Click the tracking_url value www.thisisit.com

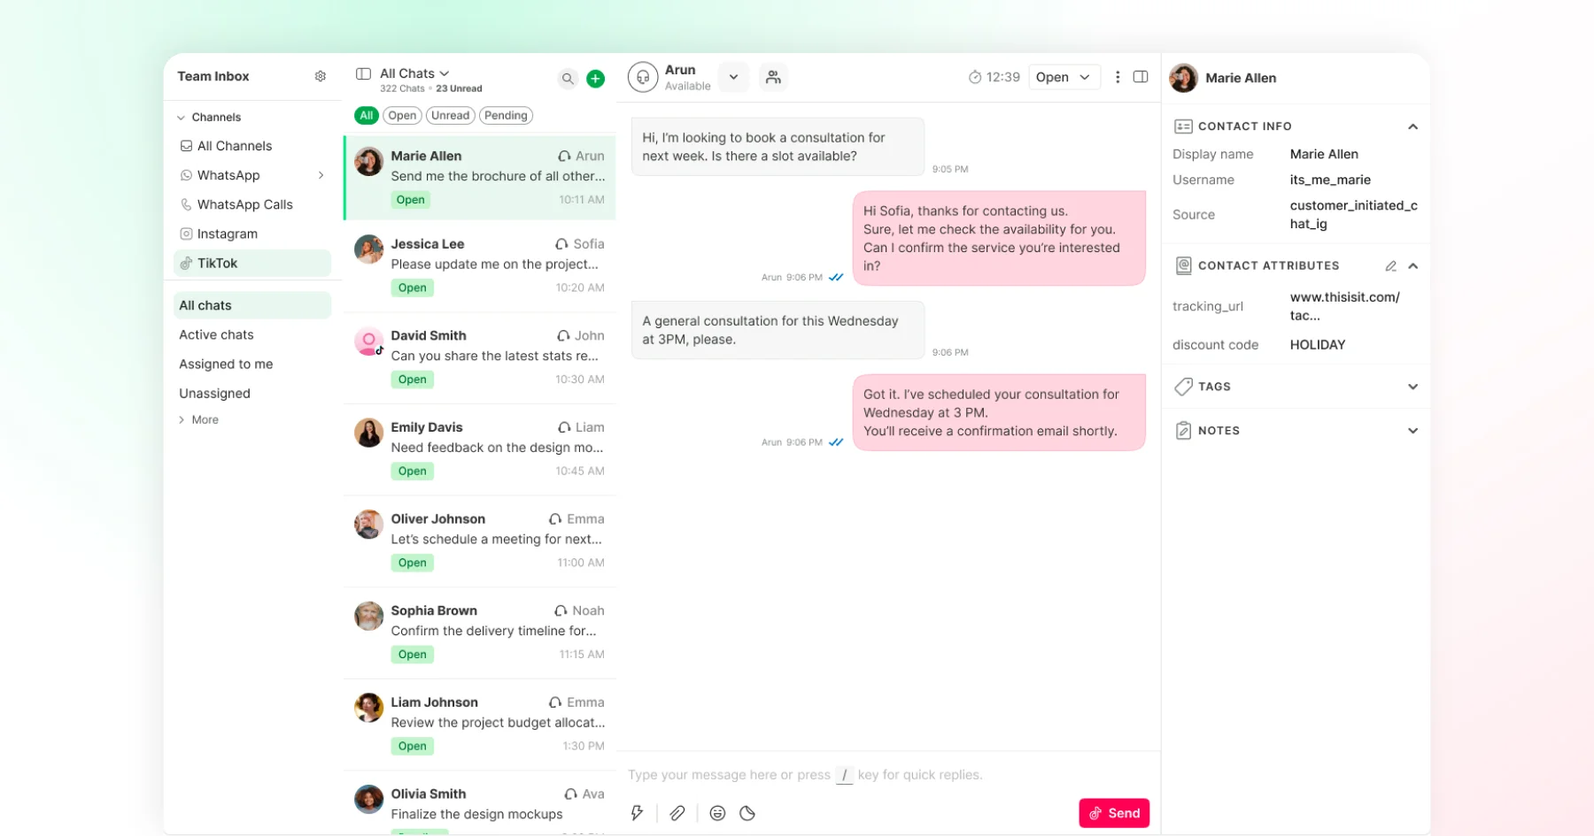[x=1345, y=306]
